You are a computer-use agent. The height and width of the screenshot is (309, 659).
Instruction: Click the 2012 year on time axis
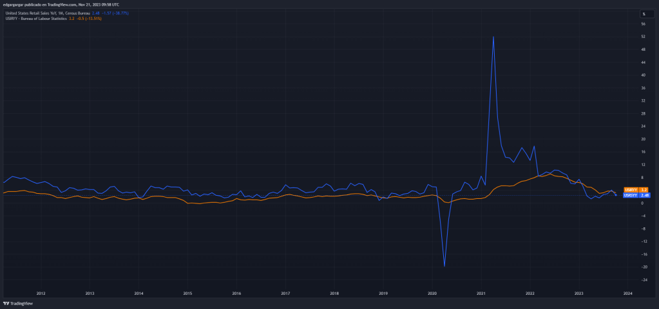coord(41,293)
